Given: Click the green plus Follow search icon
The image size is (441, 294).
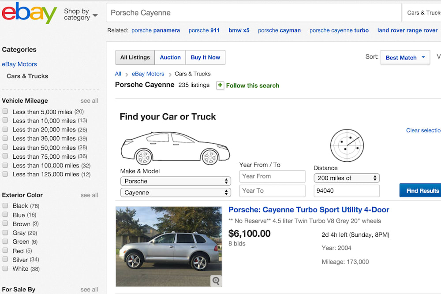Looking at the screenshot, I should tap(220, 85).
